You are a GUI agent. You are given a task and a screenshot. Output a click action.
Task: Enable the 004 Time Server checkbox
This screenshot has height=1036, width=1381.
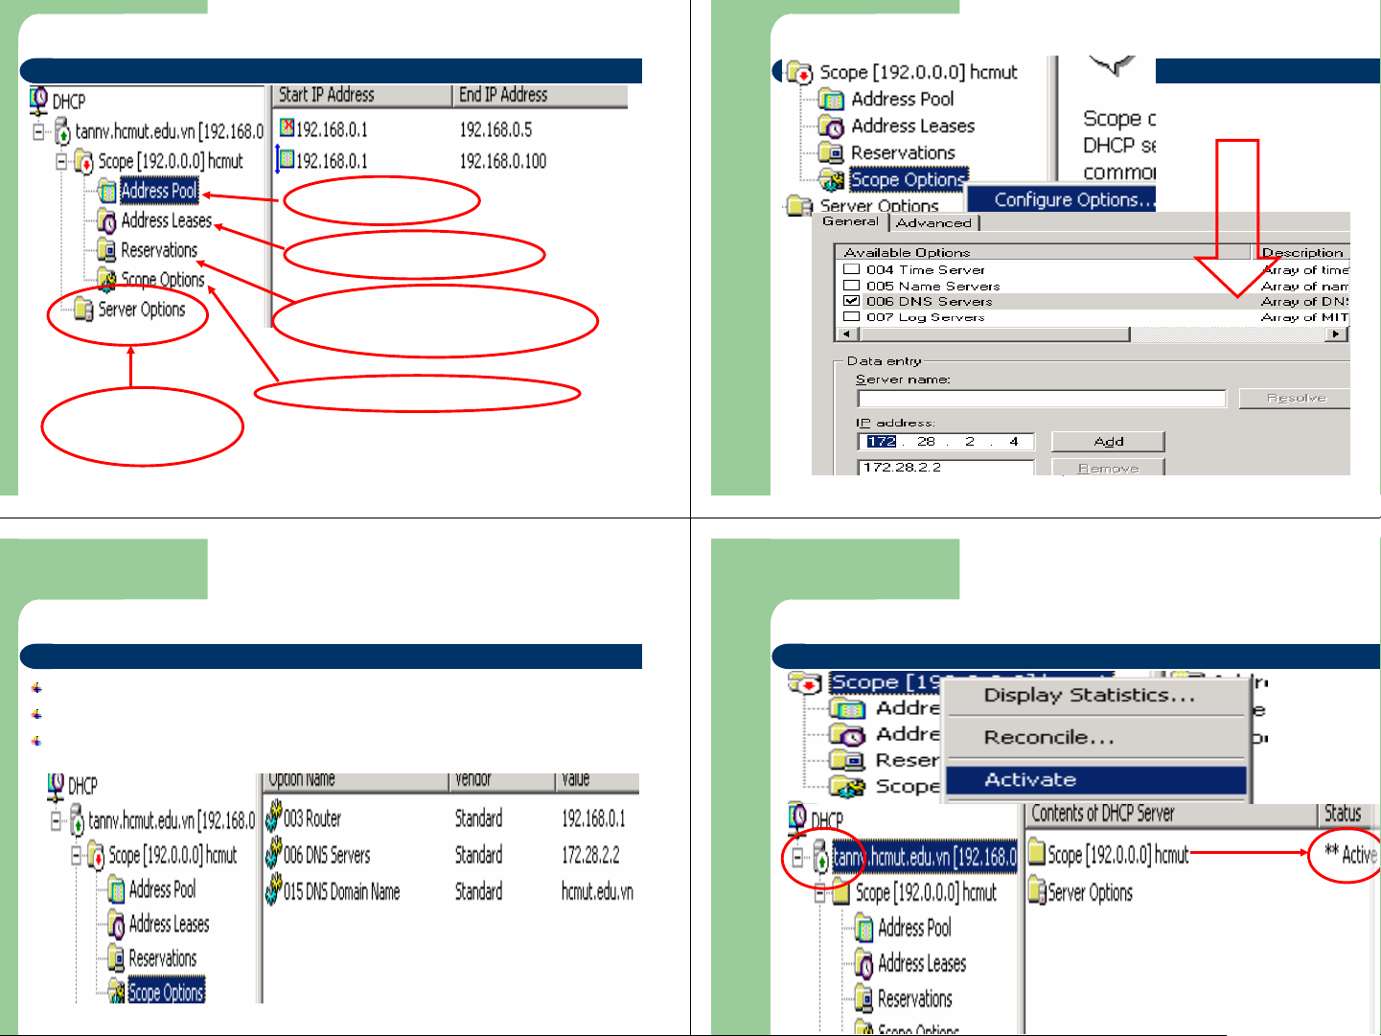(x=851, y=270)
